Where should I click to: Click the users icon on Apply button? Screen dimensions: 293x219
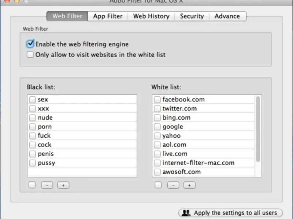point(186,213)
